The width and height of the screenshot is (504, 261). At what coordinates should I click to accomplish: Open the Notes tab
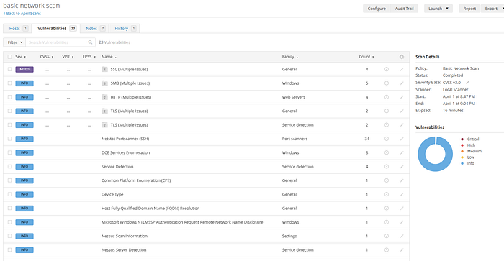click(x=95, y=29)
